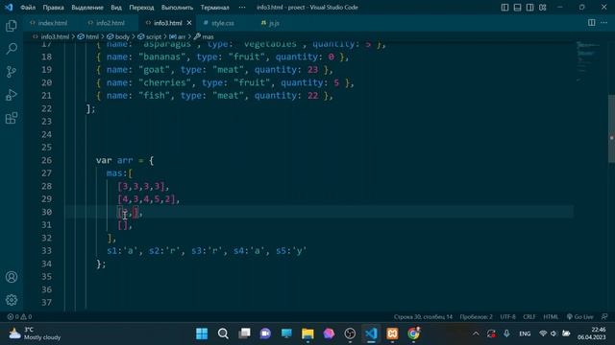Image resolution: width=615 pixels, height=345 pixels.
Task: Open Google Chrome on taskbar
Action: pos(413,333)
